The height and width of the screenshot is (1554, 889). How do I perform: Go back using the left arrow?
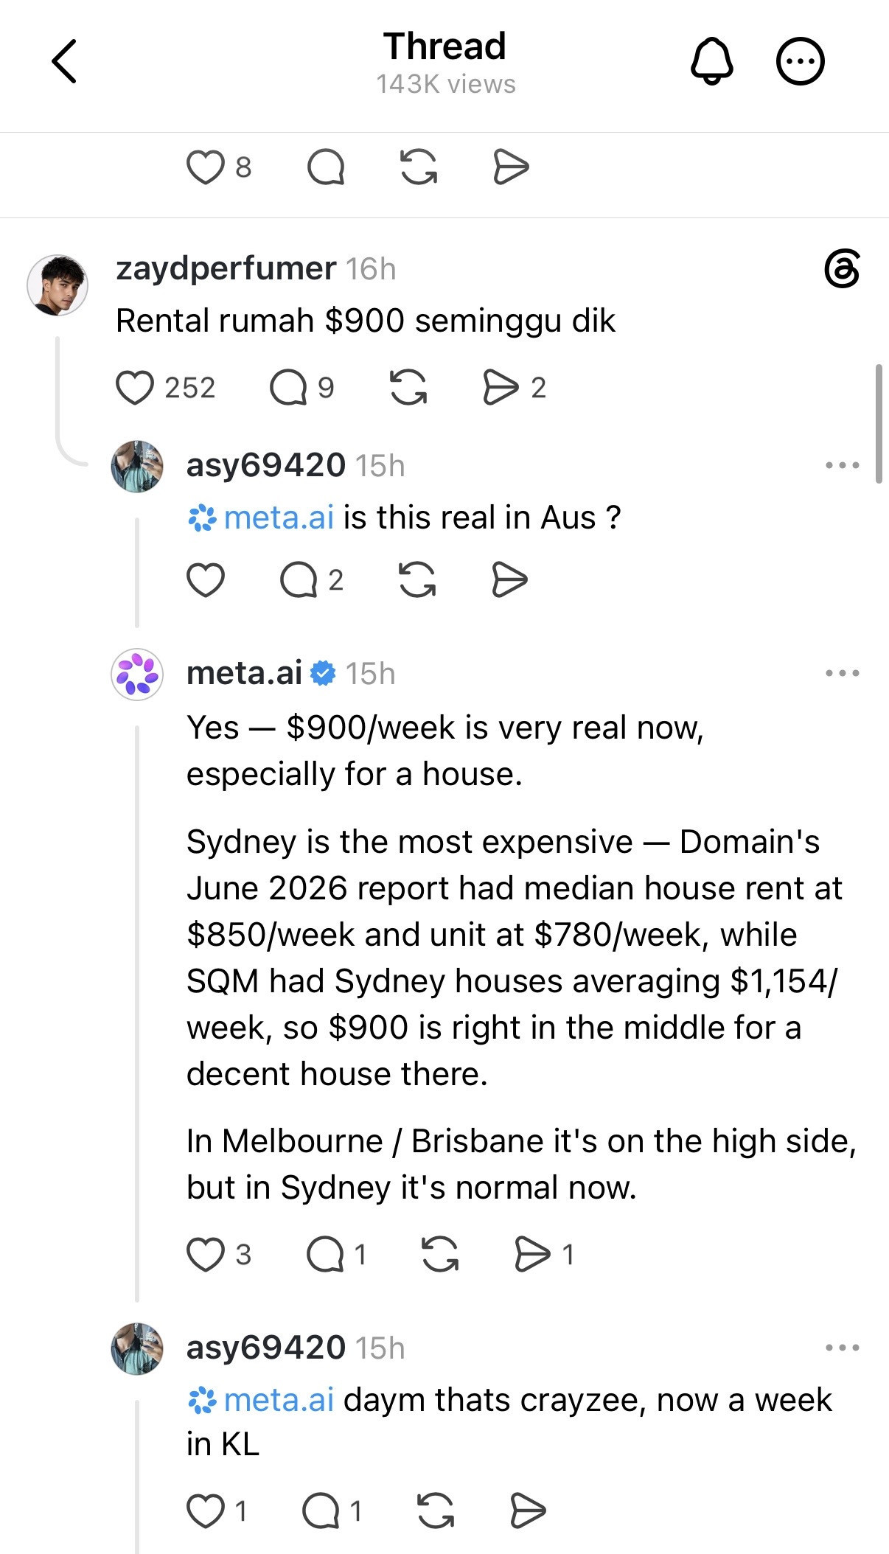click(64, 61)
